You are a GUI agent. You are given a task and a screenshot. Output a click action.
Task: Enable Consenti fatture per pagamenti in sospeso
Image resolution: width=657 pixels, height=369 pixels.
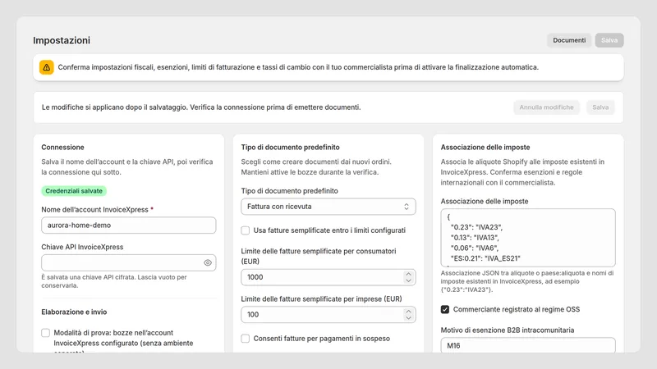pyautogui.click(x=245, y=339)
